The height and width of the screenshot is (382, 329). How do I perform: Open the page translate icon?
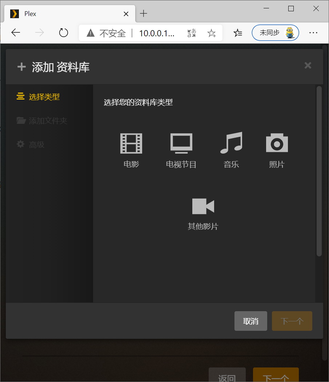(192, 33)
